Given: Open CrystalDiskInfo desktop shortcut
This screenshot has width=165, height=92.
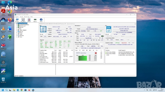Looking at the screenshot, I should point(3,72).
